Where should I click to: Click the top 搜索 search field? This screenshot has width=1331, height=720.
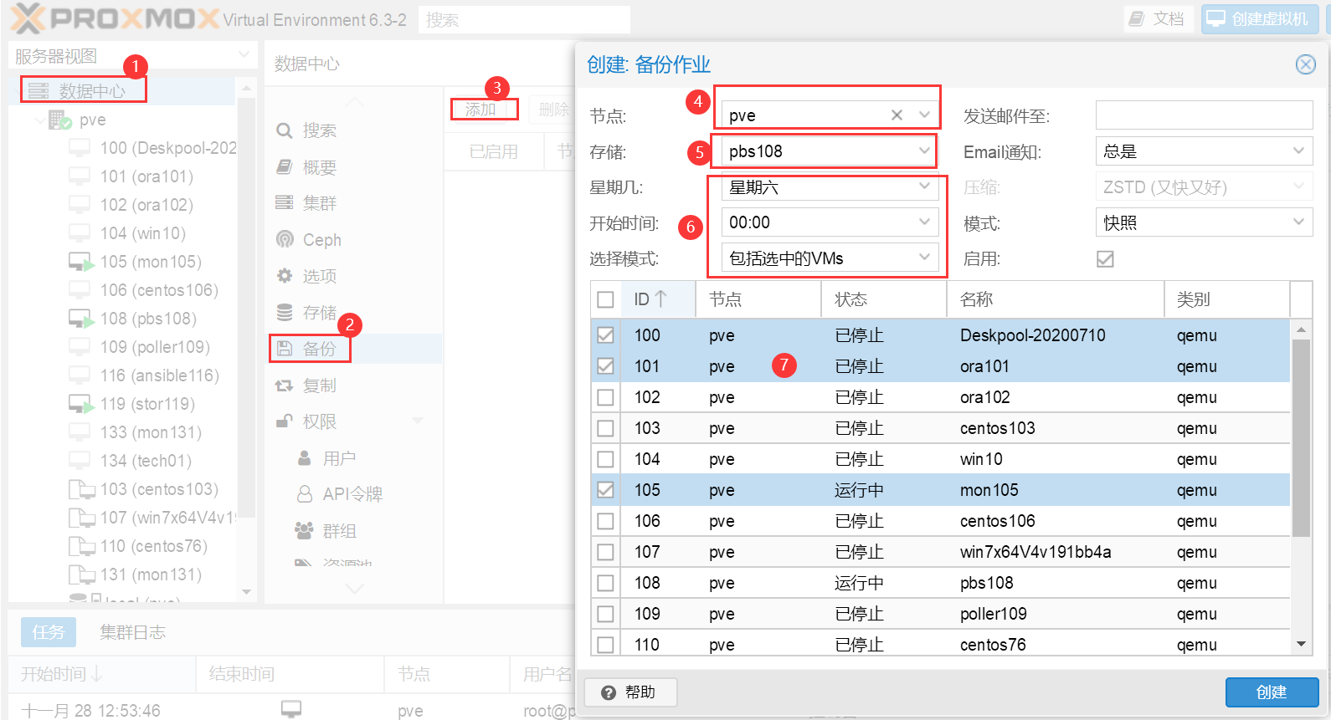tap(524, 19)
